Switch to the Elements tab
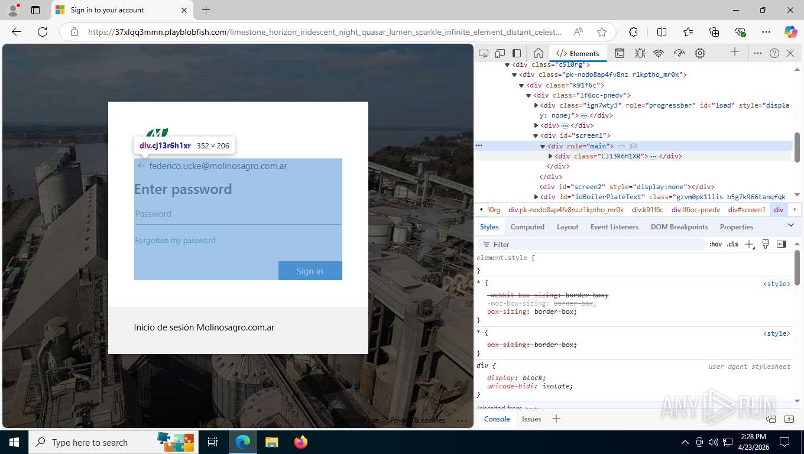 pos(578,53)
